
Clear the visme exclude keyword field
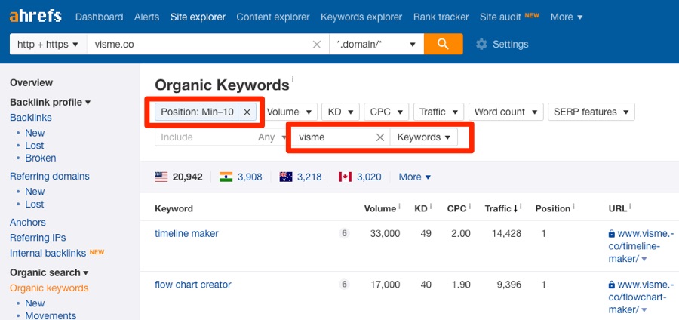coord(380,137)
